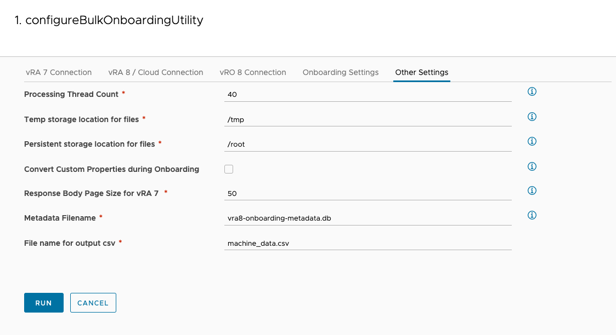Click info icon for Metadata Filename
The image size is (616, 335).
click(x=532, y=215)
